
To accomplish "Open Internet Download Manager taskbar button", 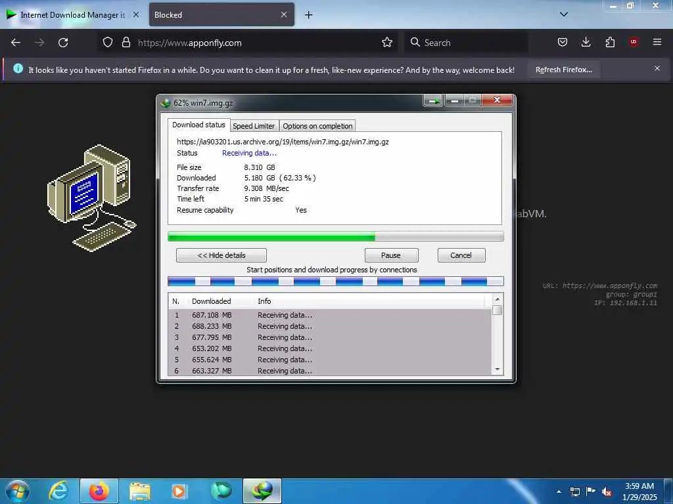I will (262, 491).
